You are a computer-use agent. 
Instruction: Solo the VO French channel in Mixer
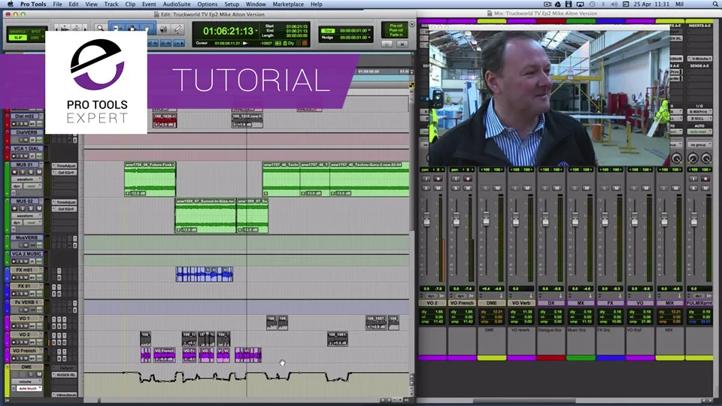point(456,188)
